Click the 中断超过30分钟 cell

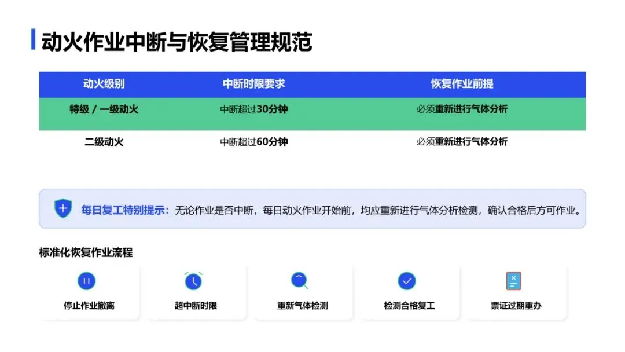coord(254,109)
